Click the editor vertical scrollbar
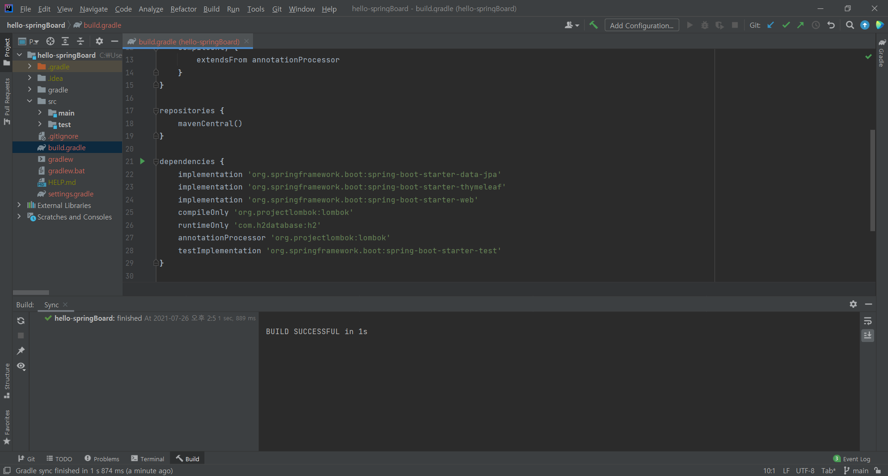888x476 pixels. click(873, 180)
